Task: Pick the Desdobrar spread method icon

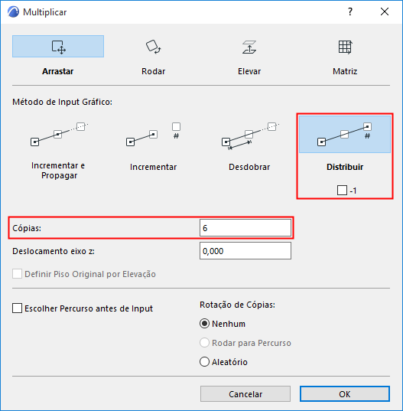Action: [250, 135]
